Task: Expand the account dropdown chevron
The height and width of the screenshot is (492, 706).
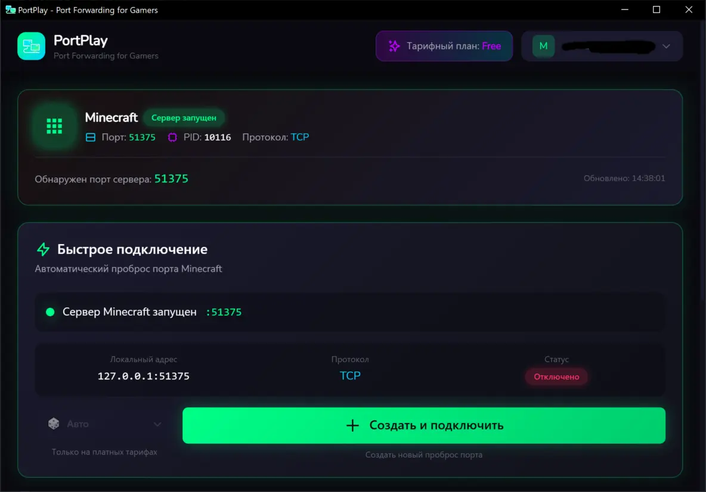Action: [x=666, y=46]
